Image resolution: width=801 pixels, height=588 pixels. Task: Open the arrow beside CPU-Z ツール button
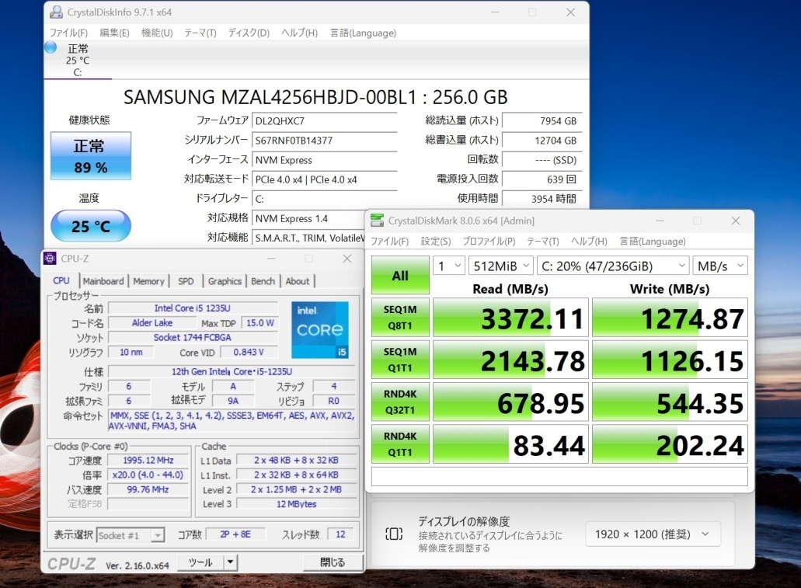(x=231, y=562)
